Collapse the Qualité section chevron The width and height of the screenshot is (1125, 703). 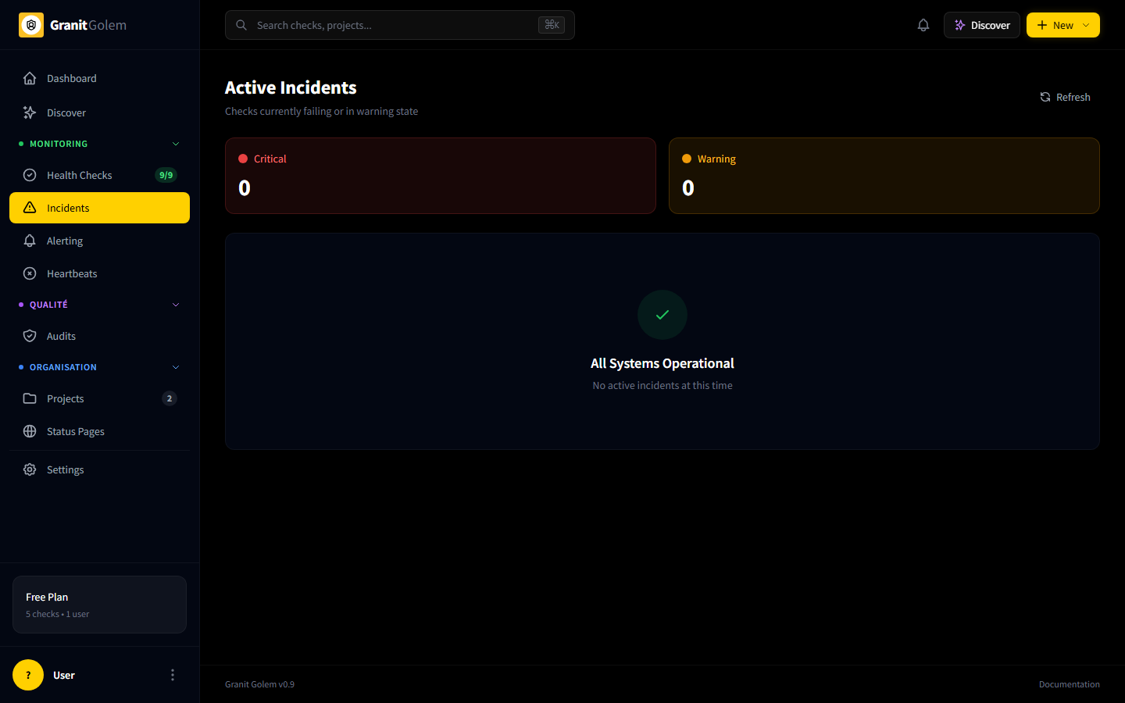[176, 305]
